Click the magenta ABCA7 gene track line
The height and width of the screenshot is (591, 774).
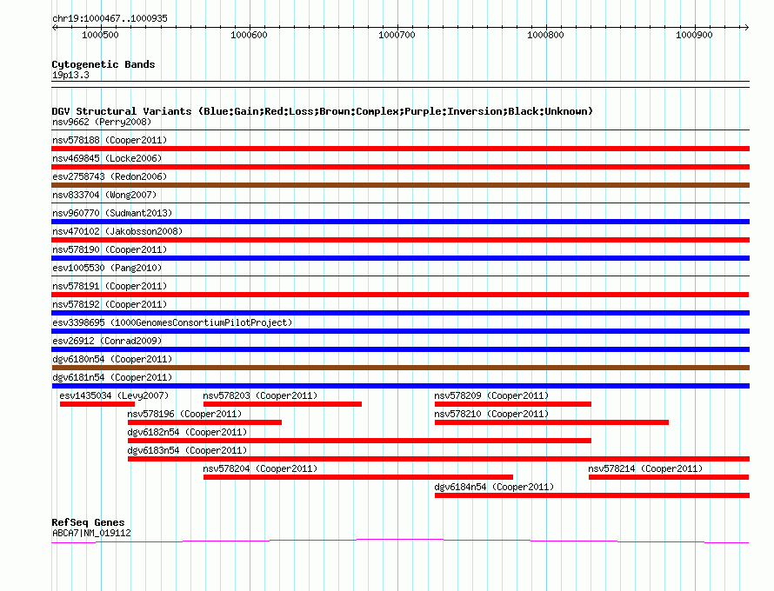tap(400, 541)
